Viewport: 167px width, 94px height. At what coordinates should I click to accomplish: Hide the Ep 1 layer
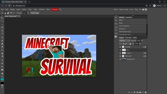[120, 50]
